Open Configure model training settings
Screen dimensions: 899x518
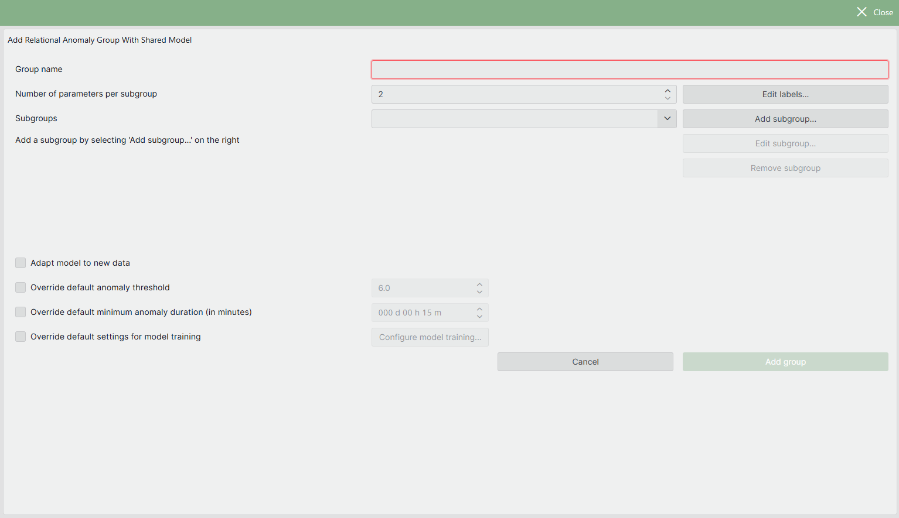pyautogui.click(x=430, y=337)
